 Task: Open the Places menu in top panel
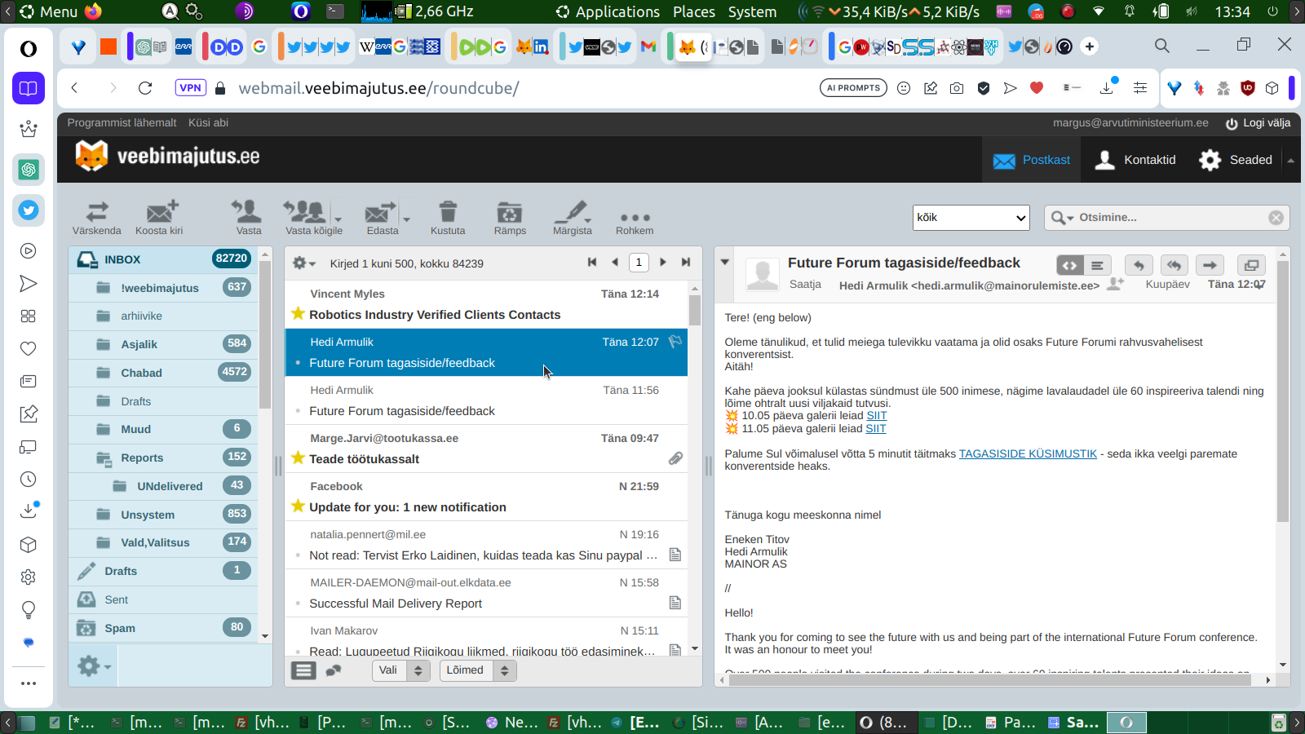(x=694, y=11)
